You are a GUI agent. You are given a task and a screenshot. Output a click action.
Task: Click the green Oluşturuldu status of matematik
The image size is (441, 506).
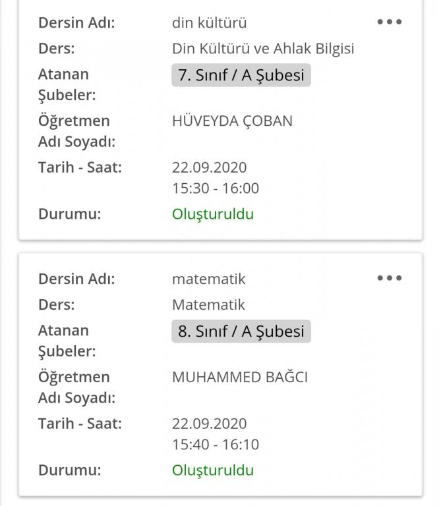point(212,470)
